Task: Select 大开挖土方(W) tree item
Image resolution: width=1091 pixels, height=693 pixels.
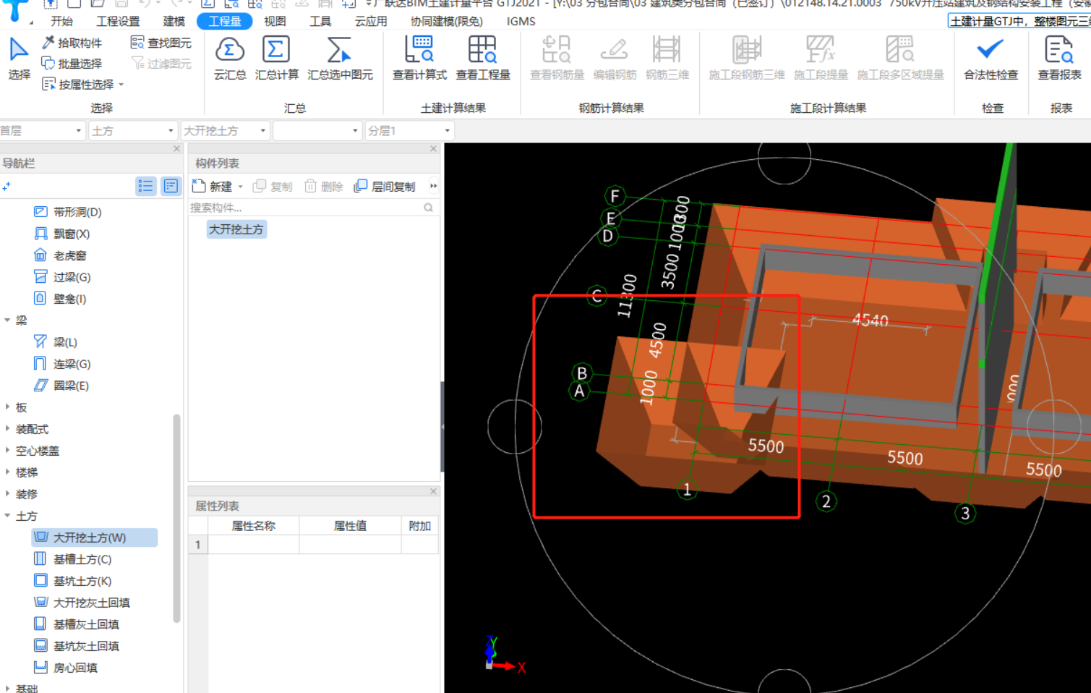Action: 95,537
